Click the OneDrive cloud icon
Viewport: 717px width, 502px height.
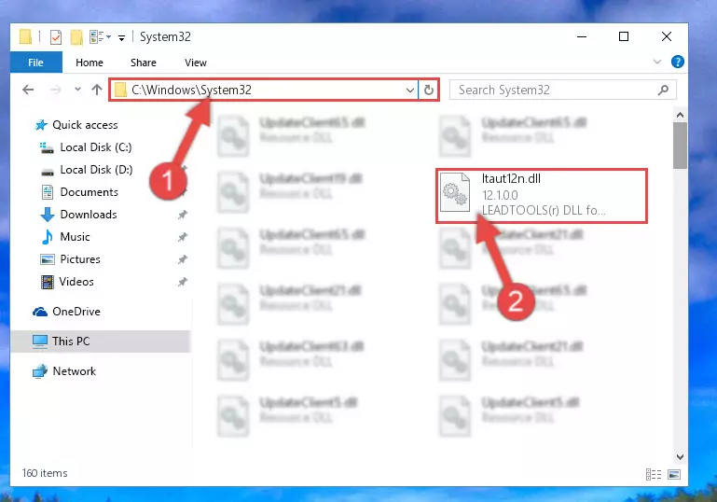[x=40, y=312]
